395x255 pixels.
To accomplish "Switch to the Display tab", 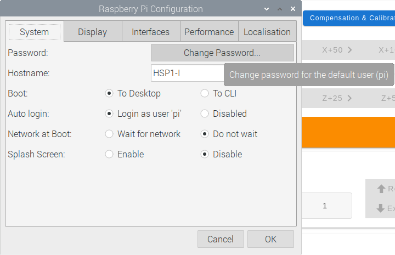I will (93, 32).
